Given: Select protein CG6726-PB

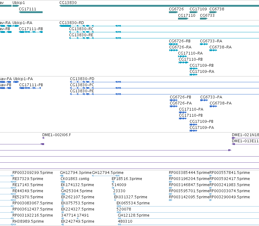Looking at the screenshot, I should 180,97.
